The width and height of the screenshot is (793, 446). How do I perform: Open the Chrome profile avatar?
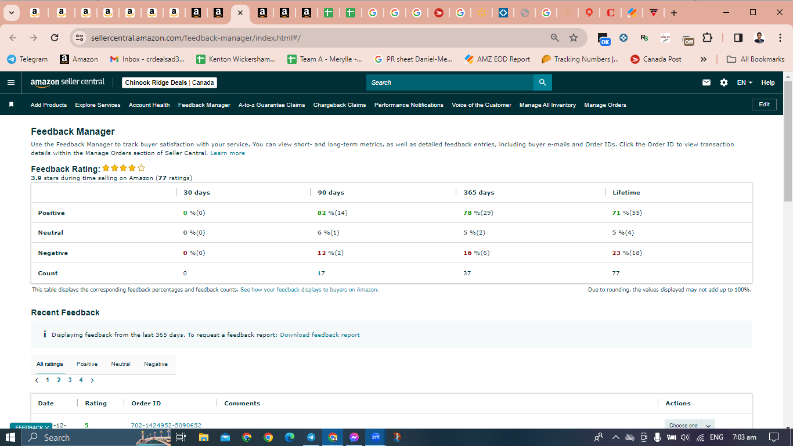[x=759, y=38]
